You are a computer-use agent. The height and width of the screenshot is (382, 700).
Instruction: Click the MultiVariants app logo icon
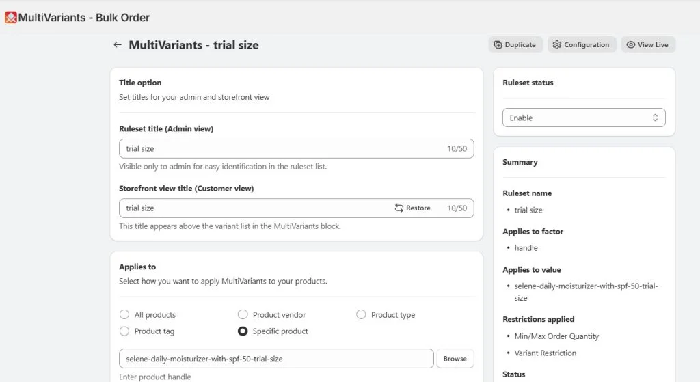[11, 17]
